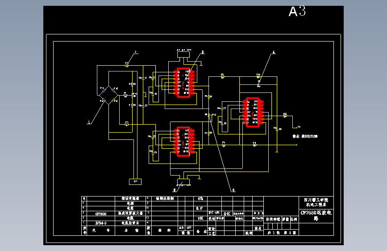Select the resistor tagged by callout 2

[x=127, y=66]
